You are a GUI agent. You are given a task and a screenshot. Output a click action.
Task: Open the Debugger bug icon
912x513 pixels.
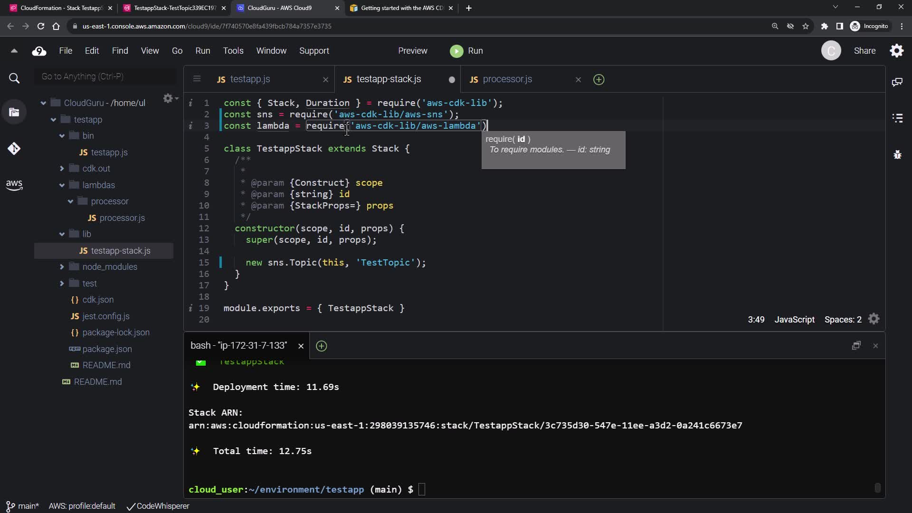pos(897,154)
